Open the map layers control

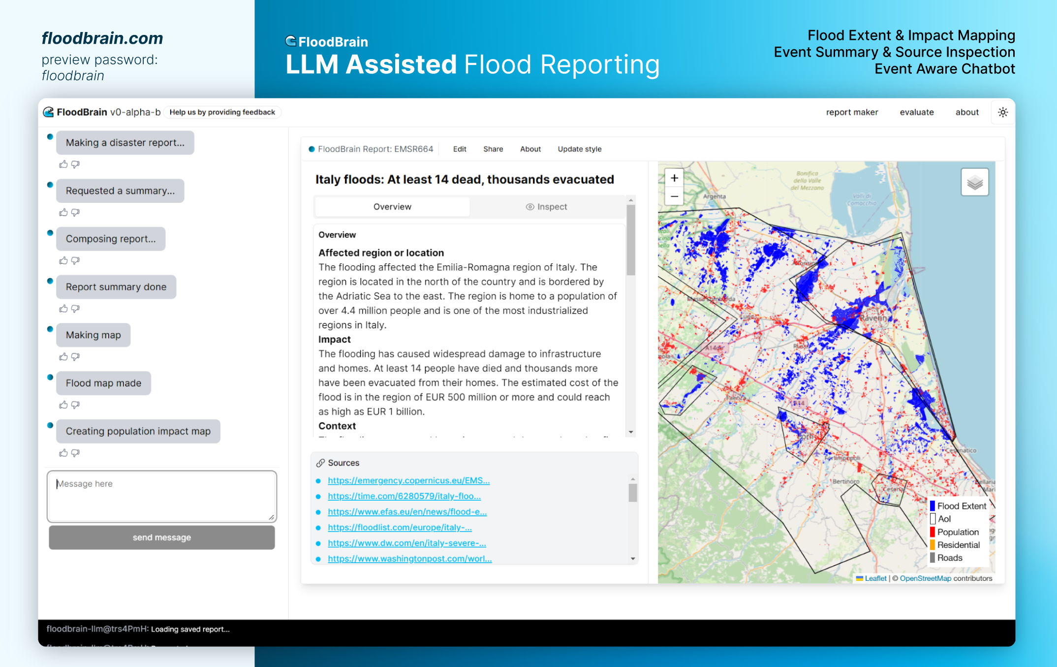974,183
